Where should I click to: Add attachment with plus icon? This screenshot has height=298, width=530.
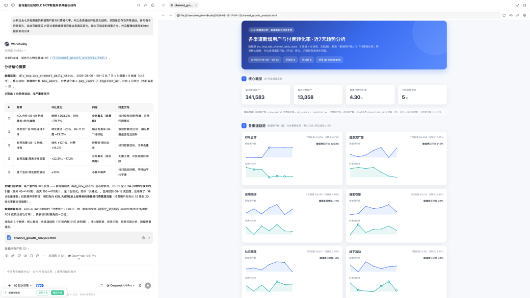click(9, 286)
